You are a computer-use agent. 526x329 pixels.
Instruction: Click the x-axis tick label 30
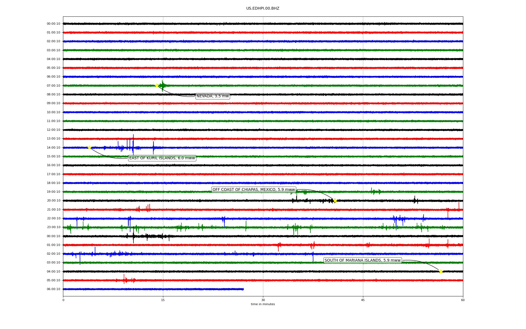(263, 300)
